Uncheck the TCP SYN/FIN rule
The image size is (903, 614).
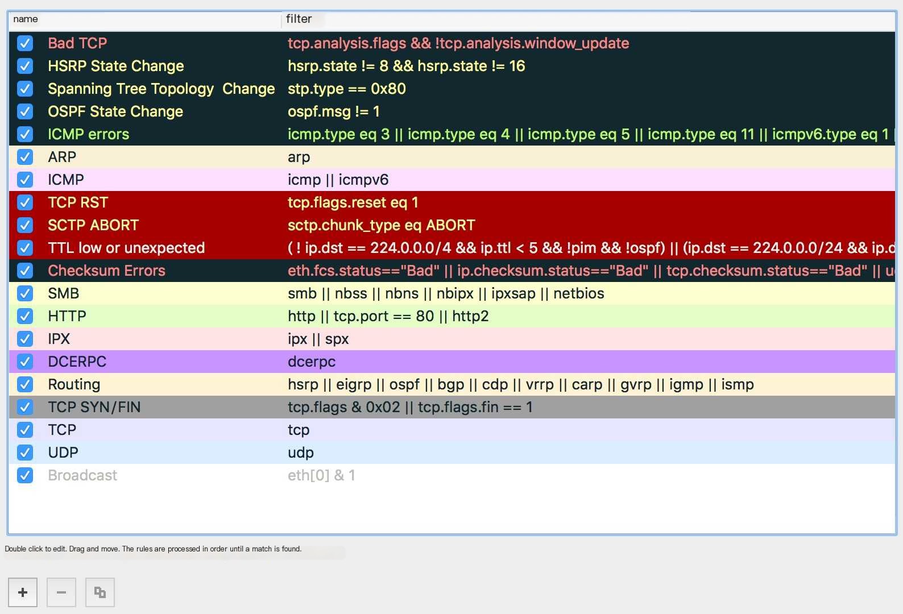(x=25, y=407)
